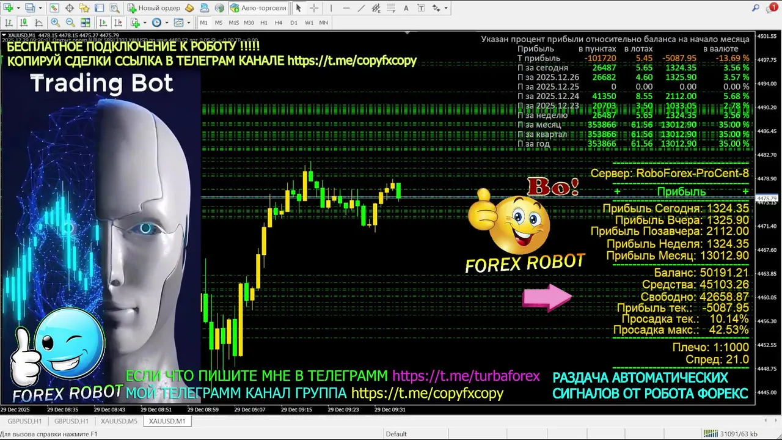This screenshot has height=440, width=782.
Task: Select the Fibonacci retracement tool
Action: point(391,8)
